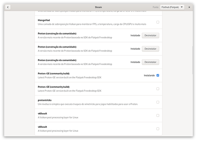197x141 pixels.
Task: Go back using the header arrow button
Action: pos(8,7)
